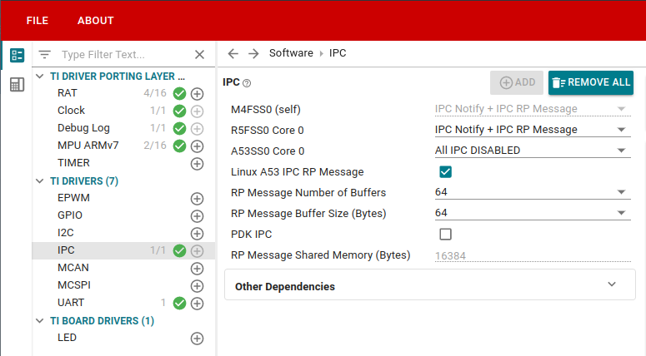Select IPC in the tree

pos(66,250)
